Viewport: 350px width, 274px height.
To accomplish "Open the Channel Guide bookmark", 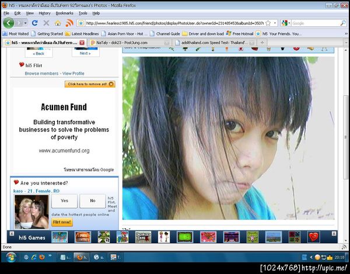I will (x=165, y=34).
